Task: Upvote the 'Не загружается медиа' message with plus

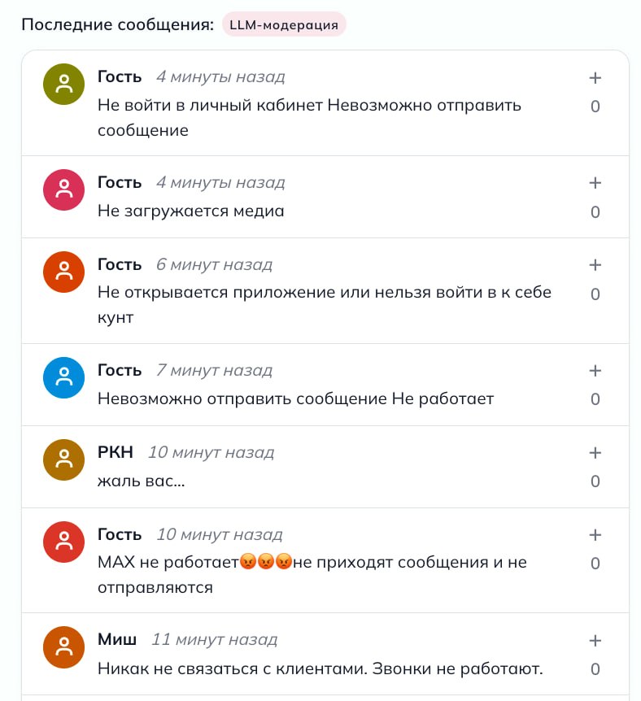Action: [x=595, y=183]
